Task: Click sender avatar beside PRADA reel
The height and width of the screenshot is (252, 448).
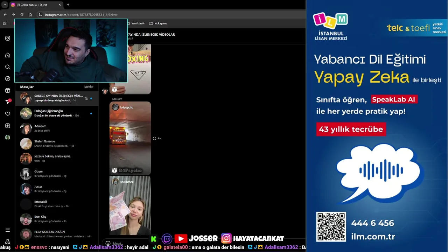Action: click(105, 92)
